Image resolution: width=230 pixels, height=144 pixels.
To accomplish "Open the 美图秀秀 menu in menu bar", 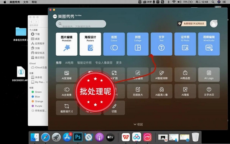I will tap(15, 2).
